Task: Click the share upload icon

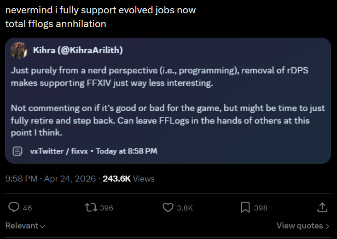Action: (x=323, y=208)
